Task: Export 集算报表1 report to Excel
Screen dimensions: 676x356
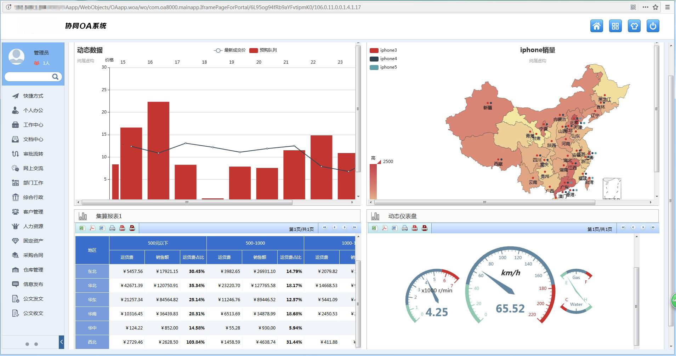Action: point(82,228)
